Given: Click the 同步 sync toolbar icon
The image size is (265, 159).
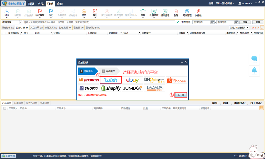Looking at the screenshot, I should tap(7, 11).
